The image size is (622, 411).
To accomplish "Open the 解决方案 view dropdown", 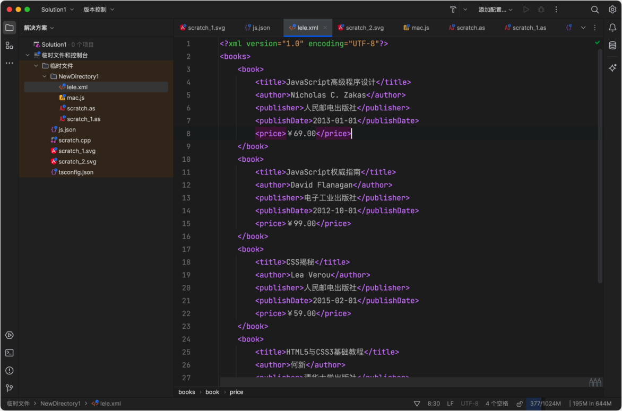I will (39, 28).
